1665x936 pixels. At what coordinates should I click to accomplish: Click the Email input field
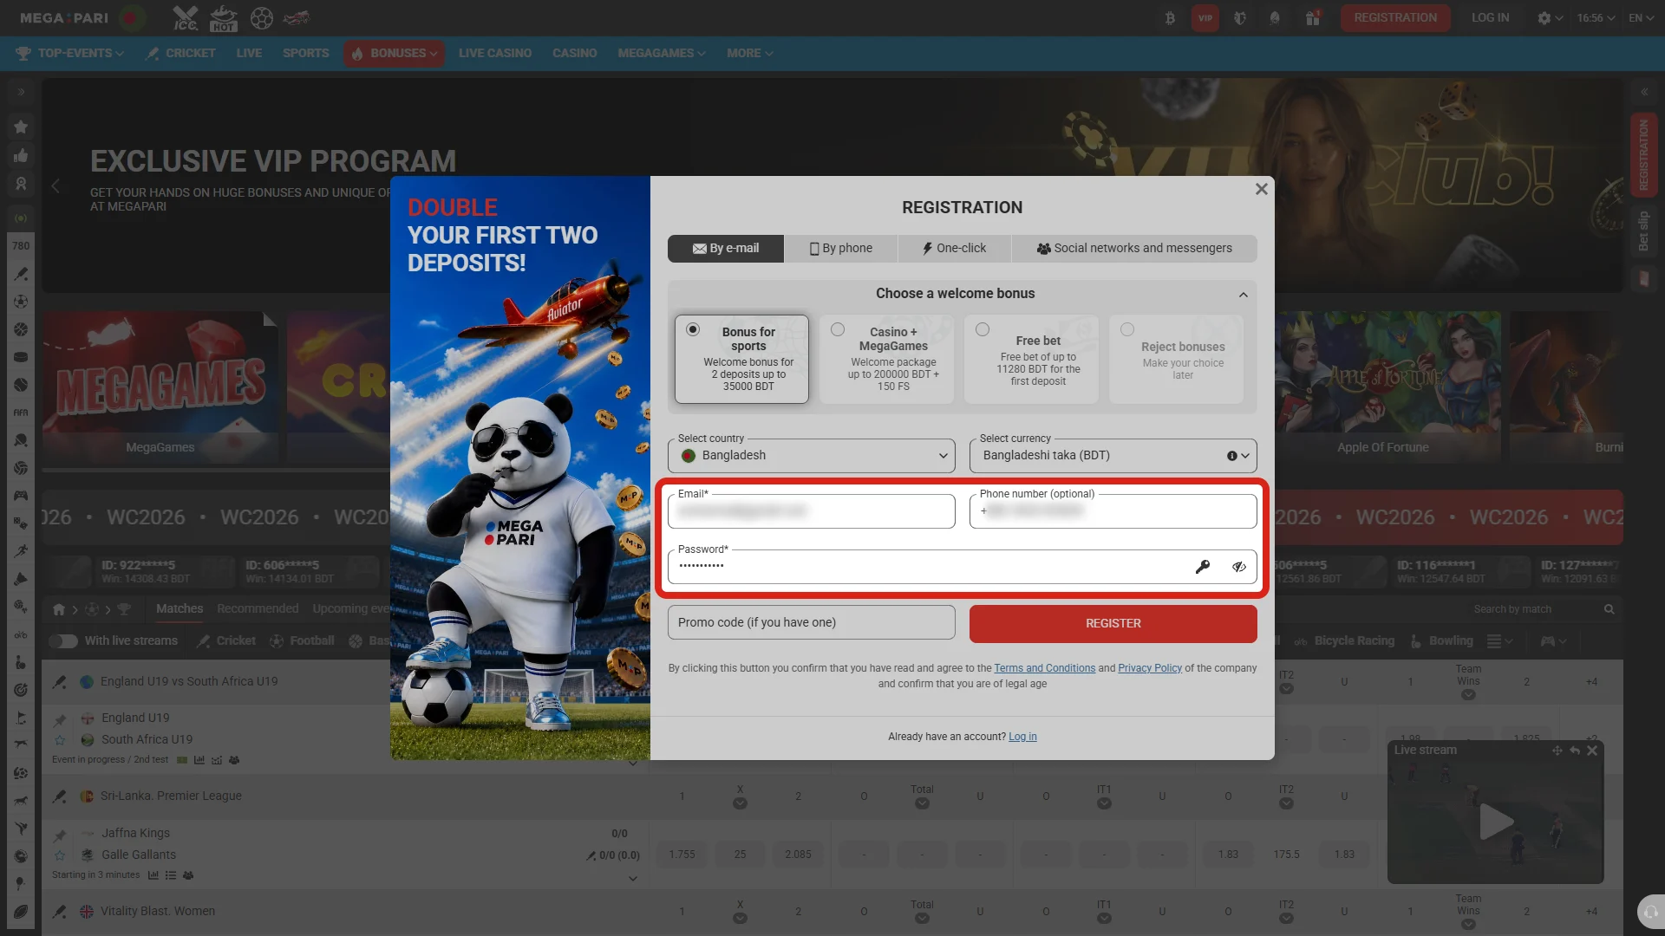(812, 511)
